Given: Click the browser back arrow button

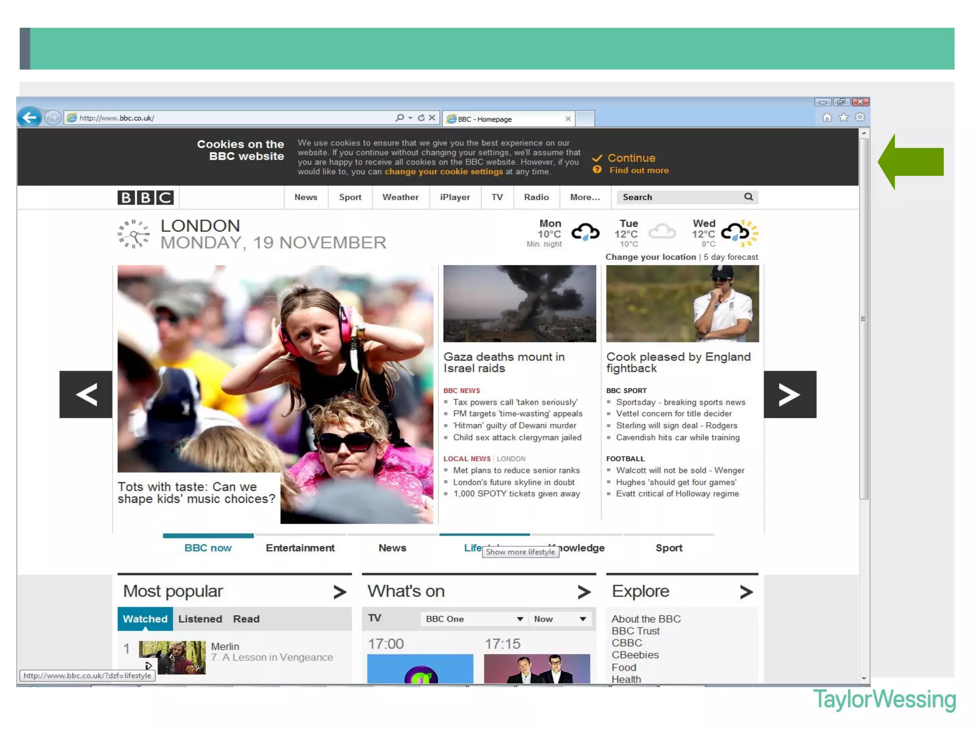Looking at the screenshot, I should tap(29, 117).
